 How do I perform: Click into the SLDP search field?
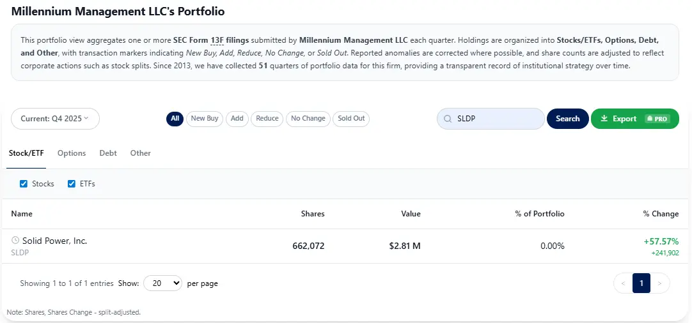tap(496, 119)
